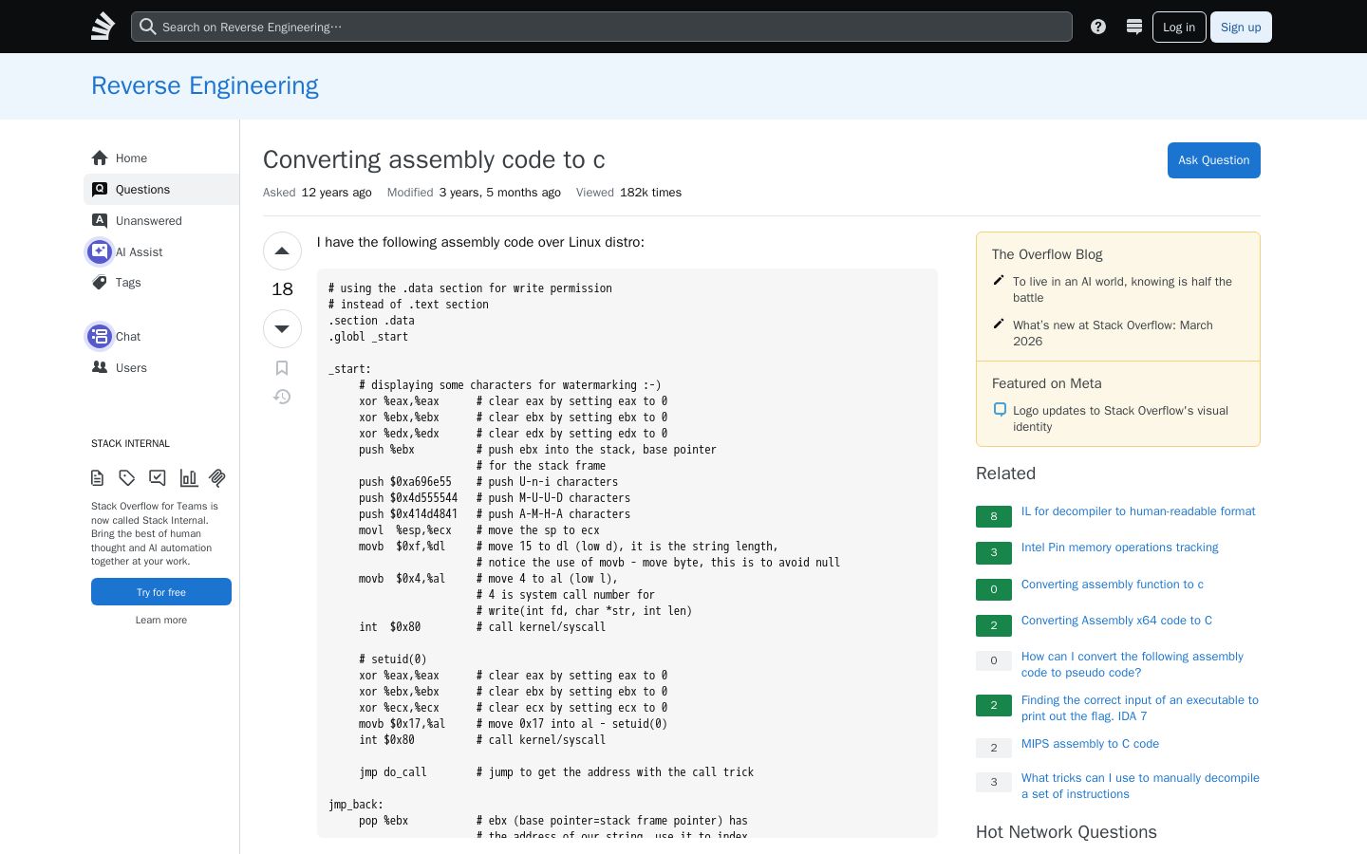Open the Unanswered questions list

click(161, 220)
